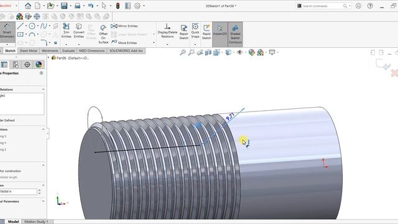This screenshot has width=398, height=224.
Task: Save the part with the floppy disk icon
Action: 64,6
